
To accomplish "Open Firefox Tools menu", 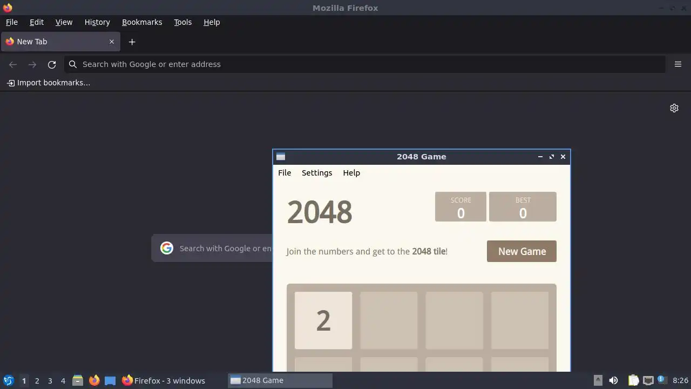I will pos(182,22).
